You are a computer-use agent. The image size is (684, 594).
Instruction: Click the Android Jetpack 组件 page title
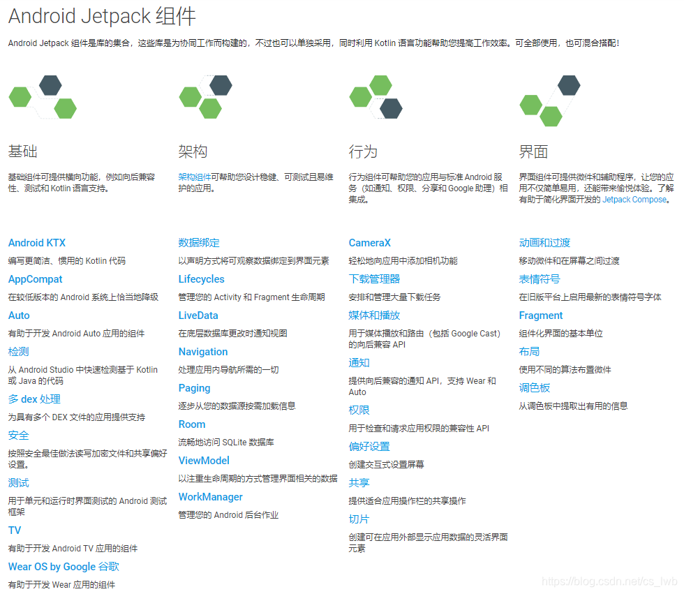pos(102,16)
